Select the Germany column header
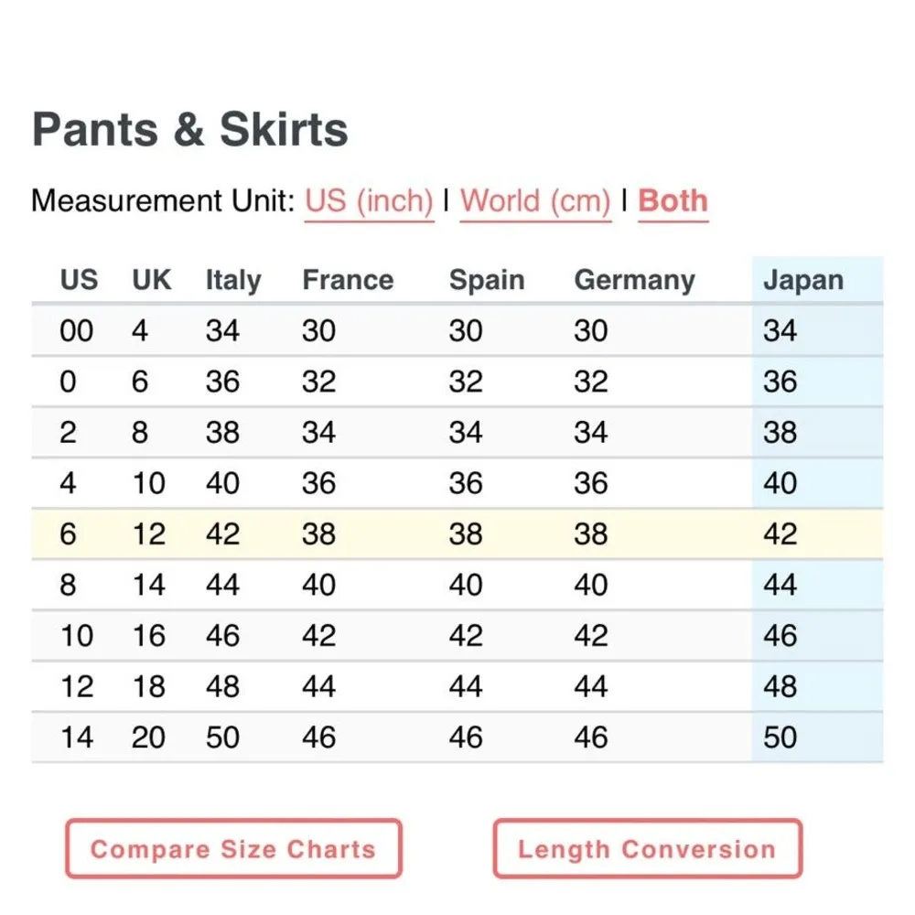This screenshot has width=915, height=915. coord(634,280)
